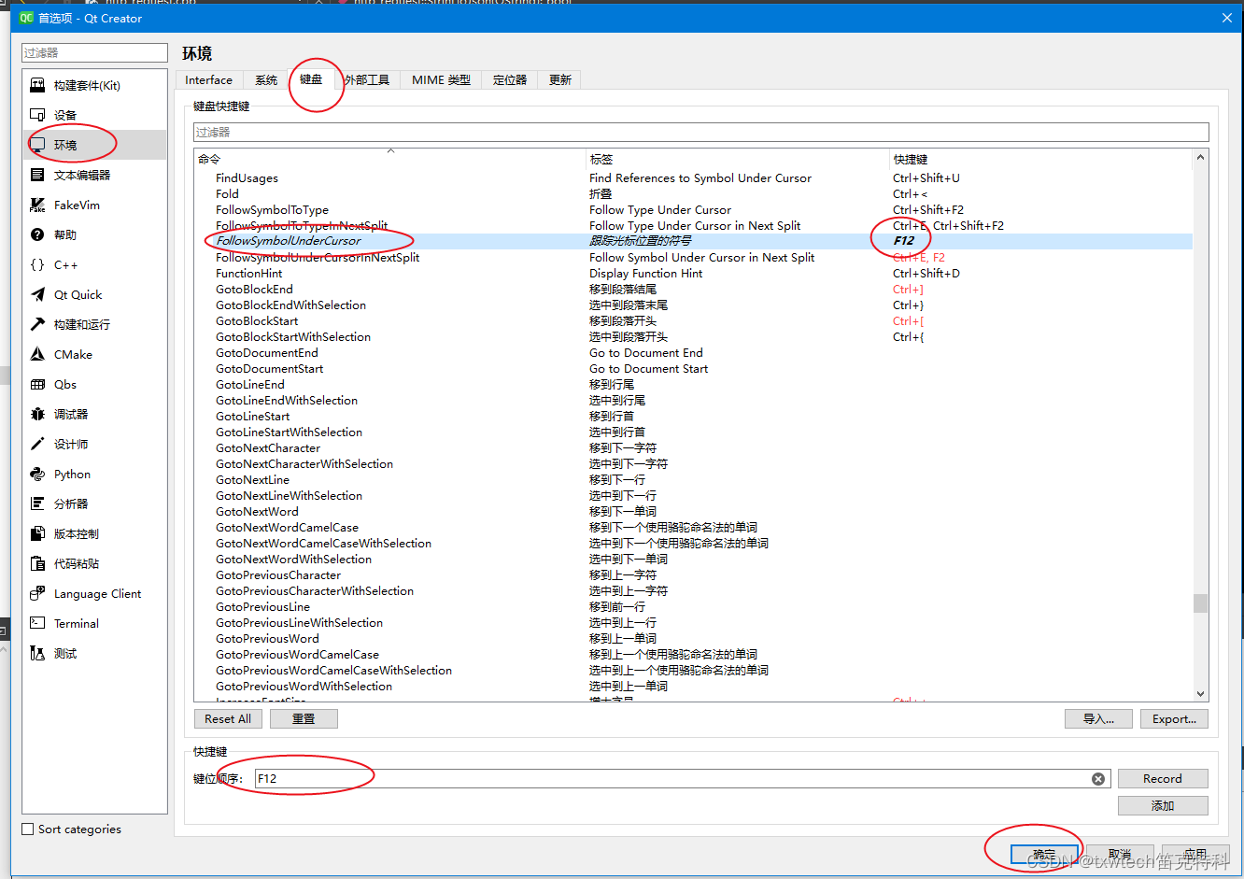Click the Export... button
This screenshot has width=1244, height=879.
point(1173,718)
